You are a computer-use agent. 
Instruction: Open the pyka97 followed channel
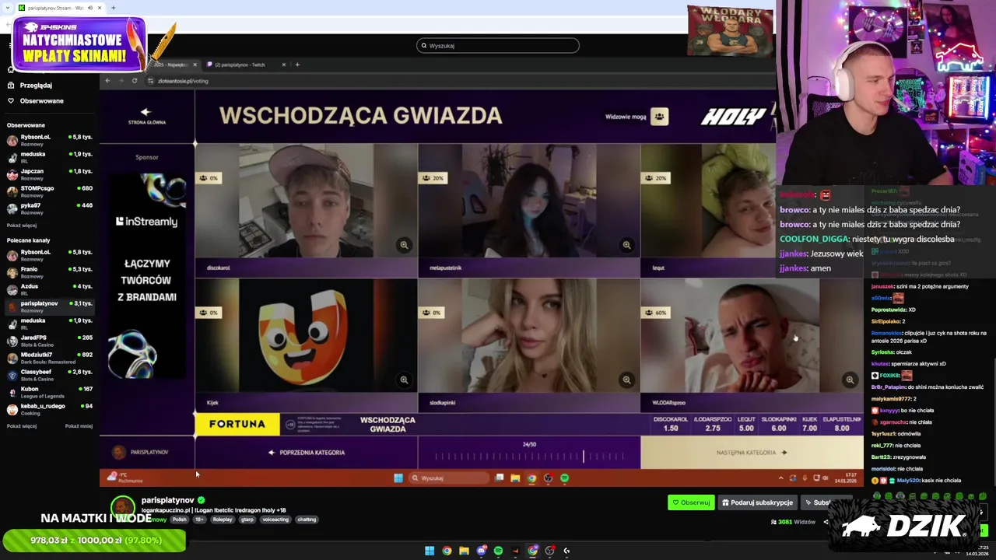[x=48, y=208]
